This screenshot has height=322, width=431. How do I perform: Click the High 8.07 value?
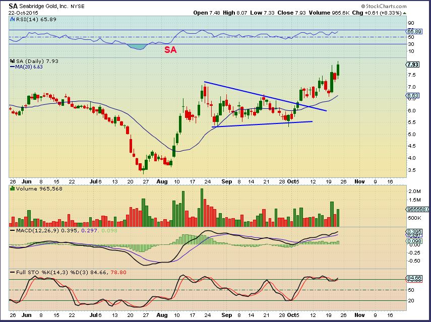point(235,13)
